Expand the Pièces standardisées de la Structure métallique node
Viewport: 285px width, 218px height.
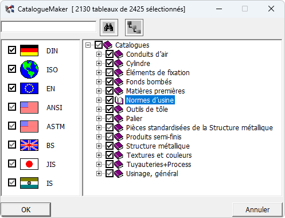point(99,128)
